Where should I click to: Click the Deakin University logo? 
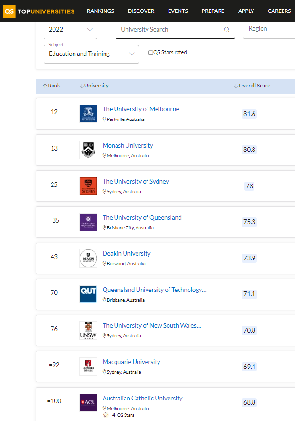(x=88, y=259)
